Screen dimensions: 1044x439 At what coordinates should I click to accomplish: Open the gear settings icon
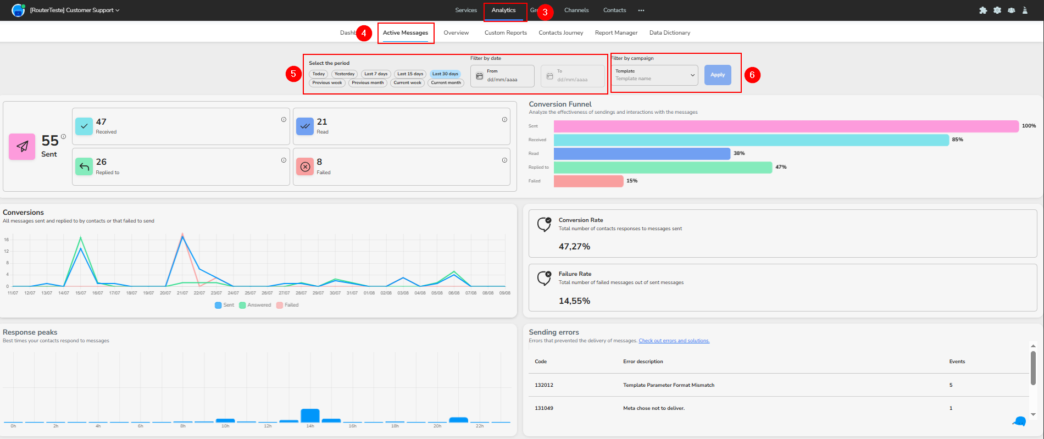(x=997, y=10)
